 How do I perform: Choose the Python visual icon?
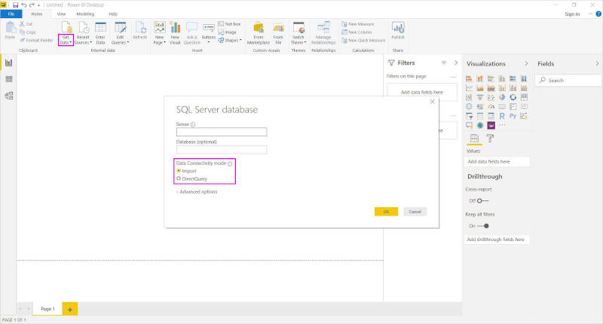(513, 116)
